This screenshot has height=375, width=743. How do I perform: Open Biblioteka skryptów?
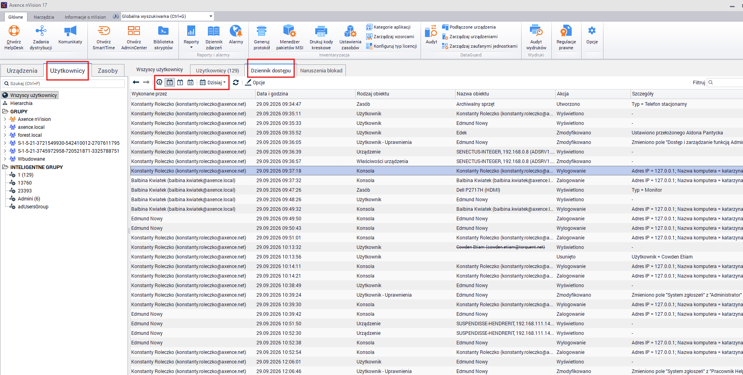coord(163,37)
